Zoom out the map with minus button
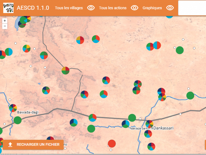206x155 pixels. [5, 26]
